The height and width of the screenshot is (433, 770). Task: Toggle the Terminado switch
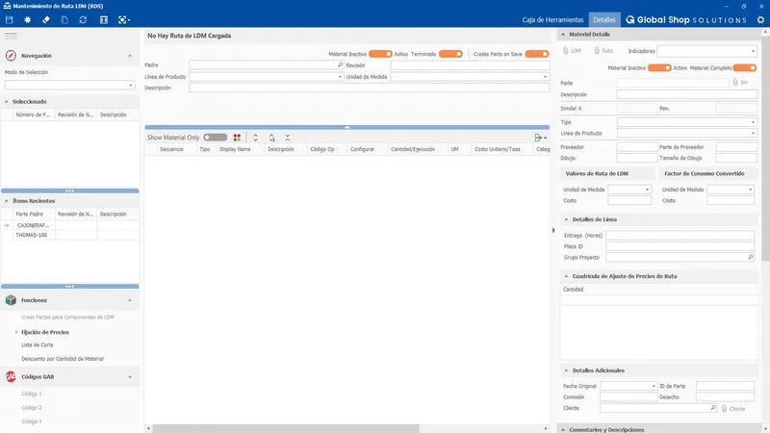(450, 54)
